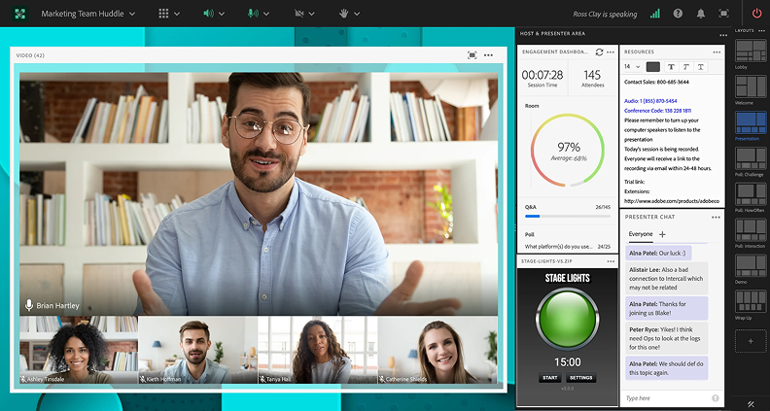Image resolution: width=770 pixels, height=411 pixels.
Task: Click the 97% room engagement gauge
Action: [x=568, y=151]
